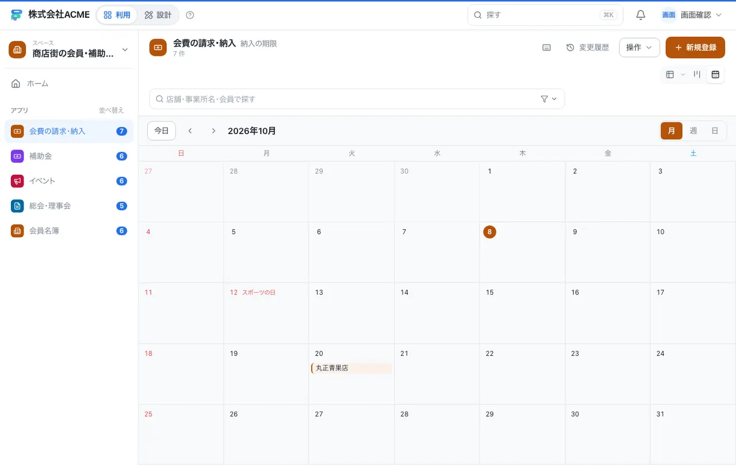Open the keyboard shortcuts icon
The width and height of the screenshot is (736, 465).
pyautogui.click(x=547, y=48)
